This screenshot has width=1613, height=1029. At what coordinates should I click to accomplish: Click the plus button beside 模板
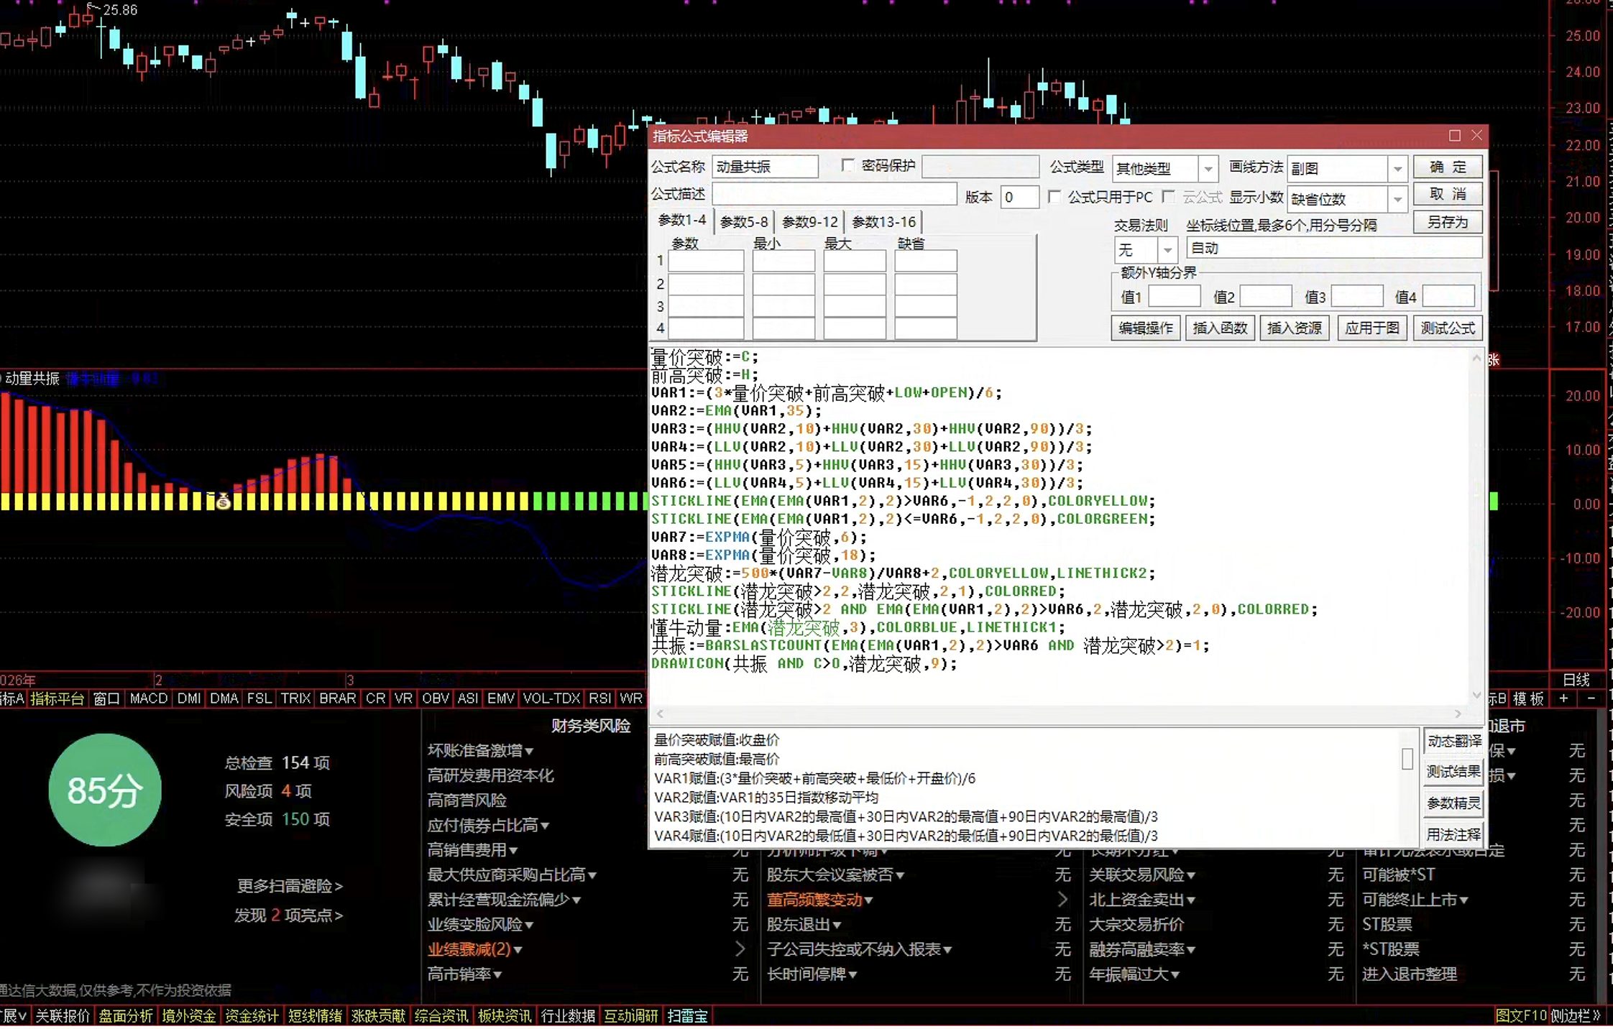[x=1563, y=698]
